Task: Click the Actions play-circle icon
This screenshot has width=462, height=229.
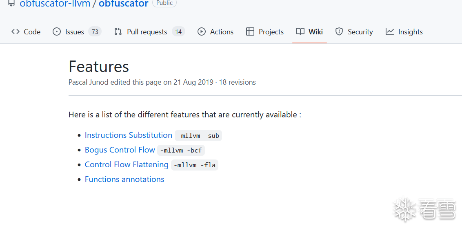Action: click(202, 32)
